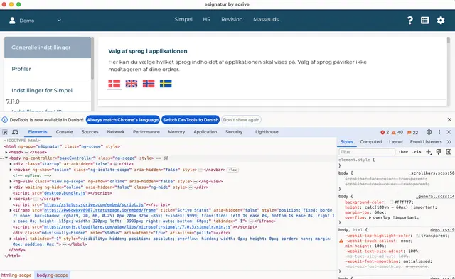Click Always match Chrome's language button
Viewport: 455px width, 279px height.
pos(123,120)
